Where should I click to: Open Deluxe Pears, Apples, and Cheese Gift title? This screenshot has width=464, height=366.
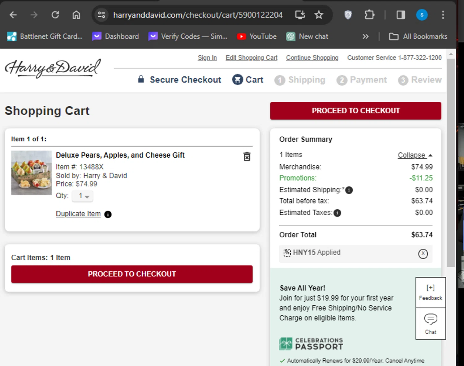pyautogui.click(x=120, y=155)
